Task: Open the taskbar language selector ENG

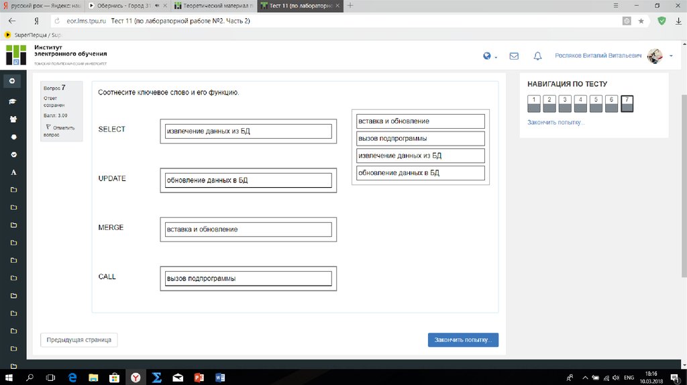Action: pyautogui.click(x=629, y=378)
